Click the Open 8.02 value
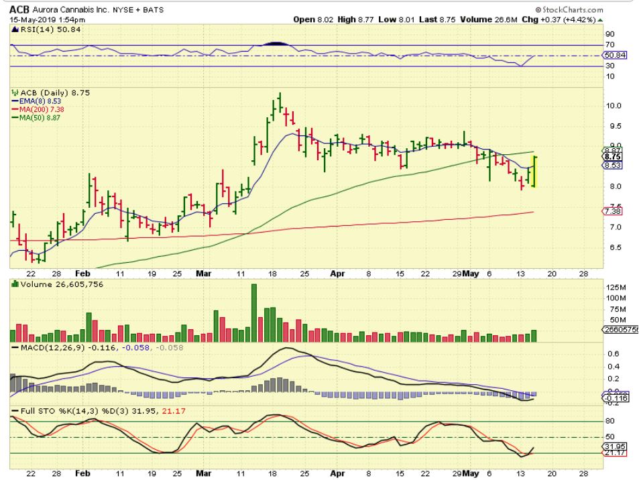The width and height of the screenshot is (639, 480). pyautogui.click(x=313, y=19)
